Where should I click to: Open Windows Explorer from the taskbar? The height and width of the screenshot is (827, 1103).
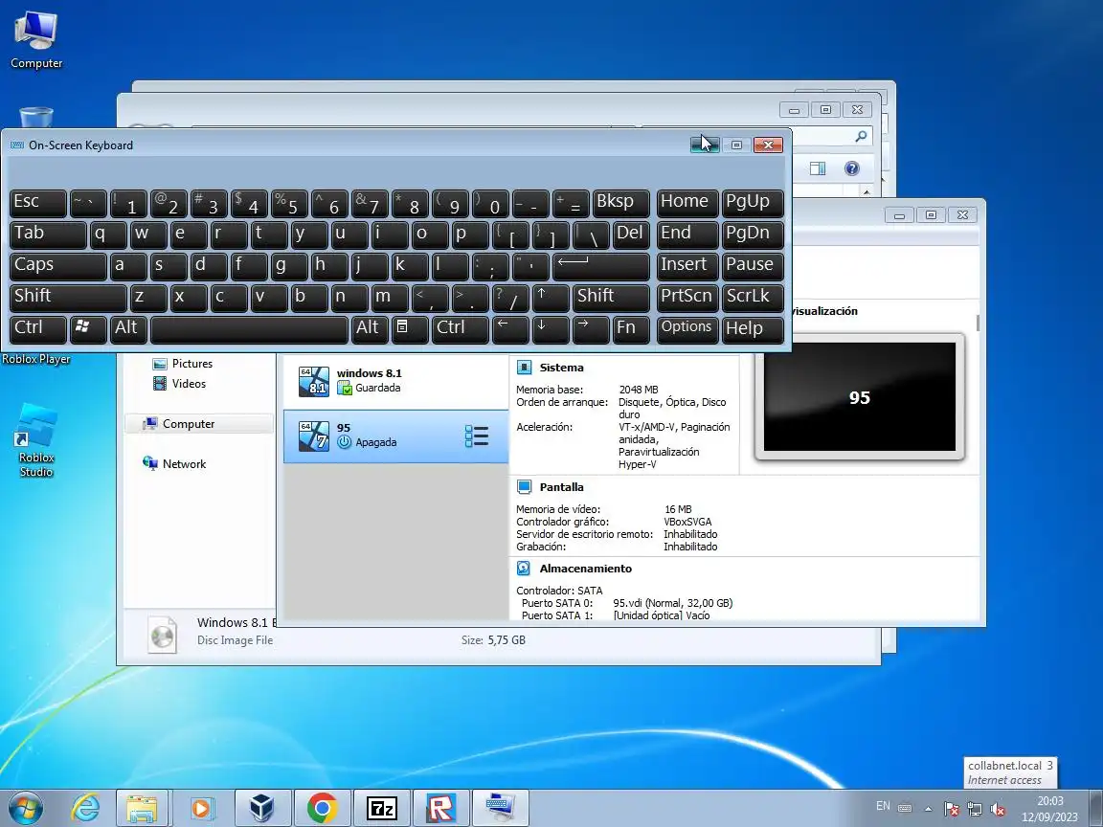click(142, 808)
